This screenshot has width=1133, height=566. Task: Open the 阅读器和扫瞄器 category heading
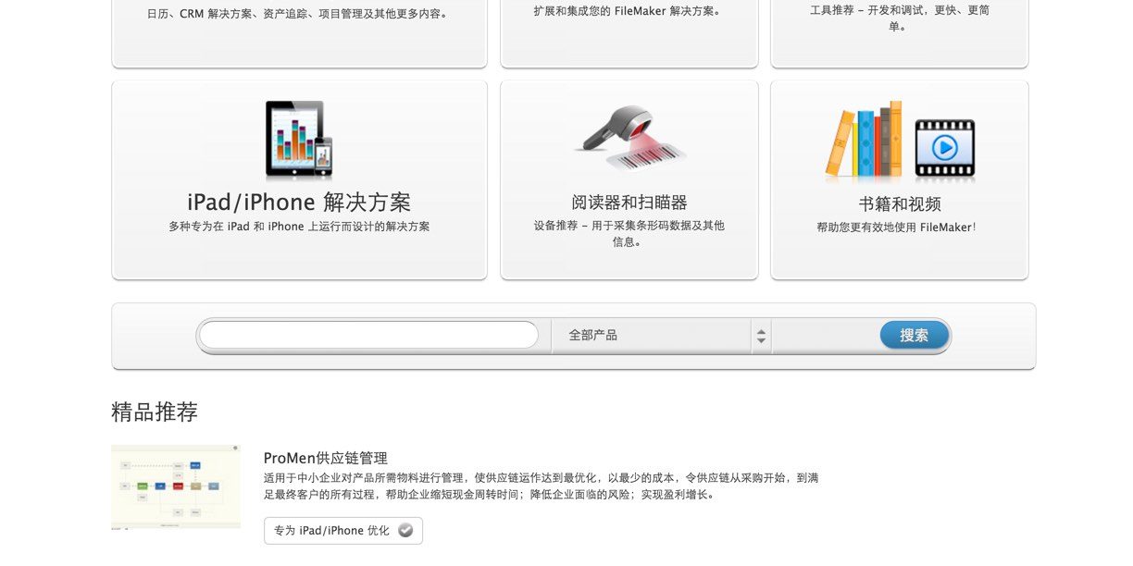pyautogui.click(x=629, y=203)
